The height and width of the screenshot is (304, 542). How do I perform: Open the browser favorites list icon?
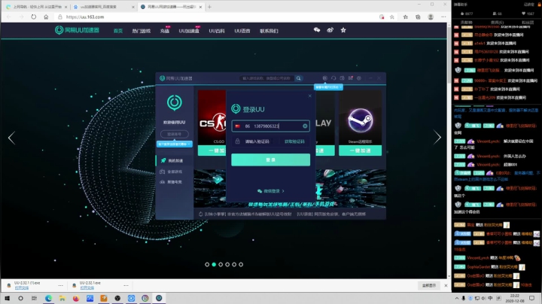[x=406, y=17]
